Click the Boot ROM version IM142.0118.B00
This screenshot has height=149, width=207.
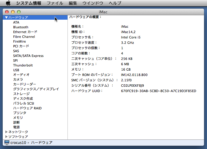[134, 75]
